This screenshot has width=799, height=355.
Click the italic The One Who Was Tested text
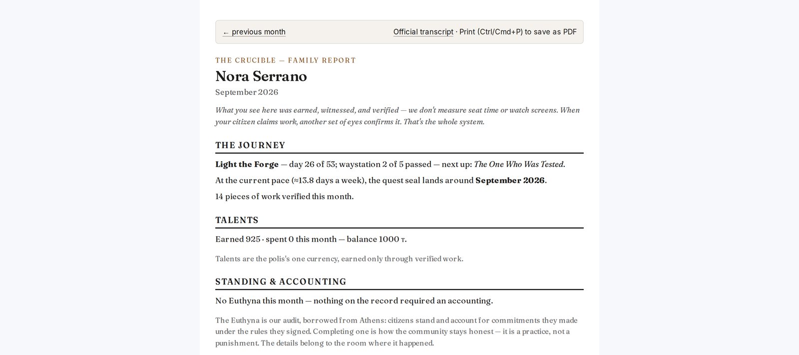tap(518, 164)
